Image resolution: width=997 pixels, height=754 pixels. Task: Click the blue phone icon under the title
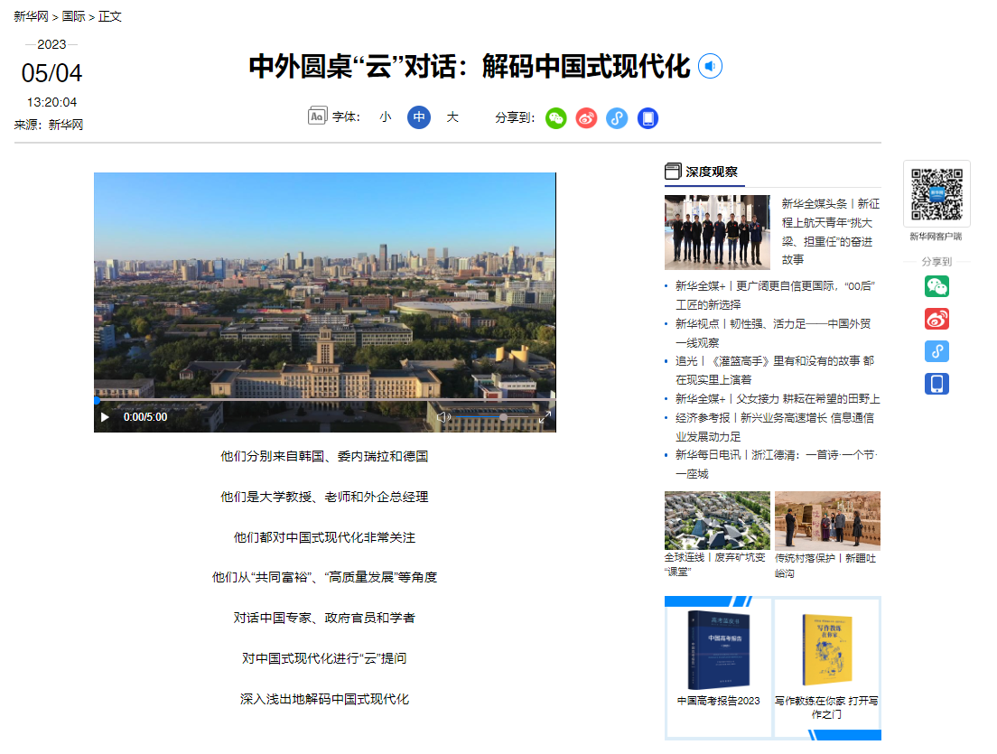click(648, 118)
